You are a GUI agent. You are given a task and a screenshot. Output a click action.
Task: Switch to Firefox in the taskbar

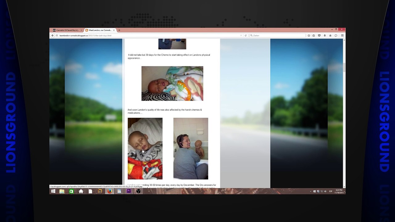110,191
